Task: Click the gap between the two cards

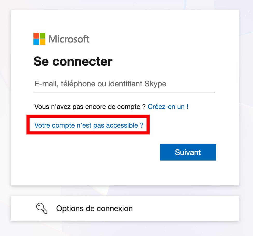Action: (x=124, y=191)
